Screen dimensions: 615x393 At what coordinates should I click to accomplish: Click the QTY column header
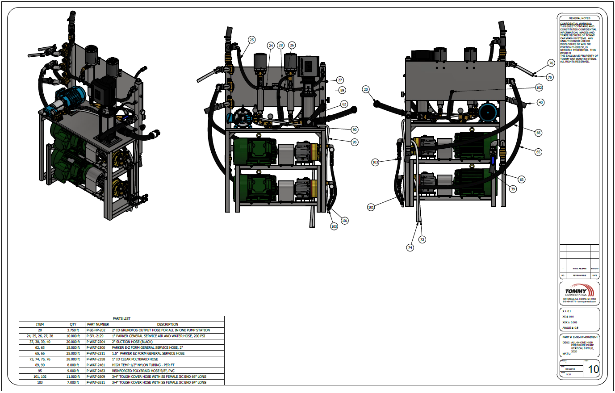(73, 324)
